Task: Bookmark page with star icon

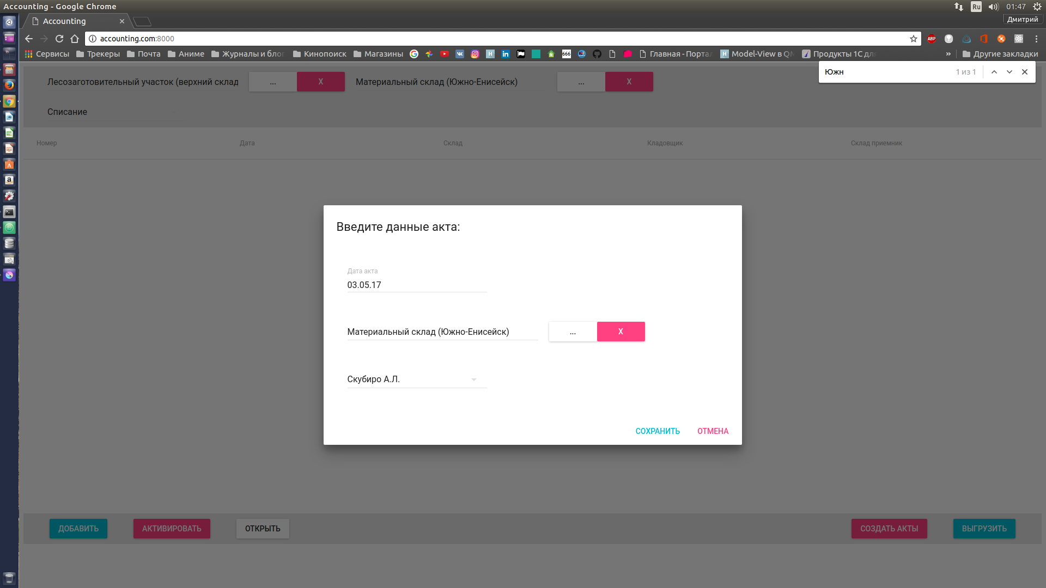Action: (913, 39)
